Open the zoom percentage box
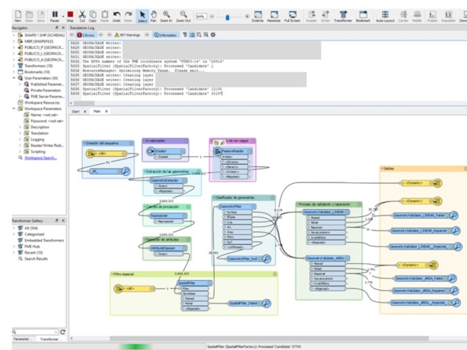 [201, 16]
